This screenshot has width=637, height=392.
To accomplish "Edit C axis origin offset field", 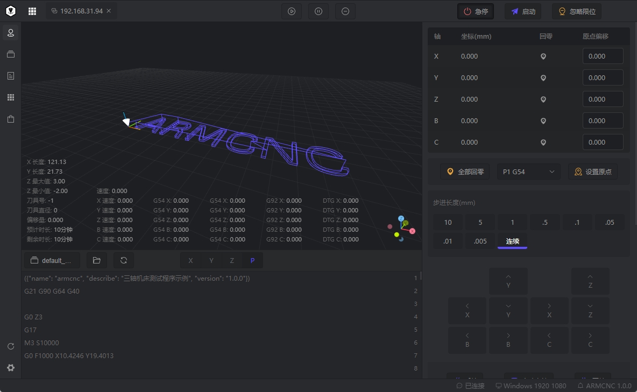I will (x=603, y=142).
